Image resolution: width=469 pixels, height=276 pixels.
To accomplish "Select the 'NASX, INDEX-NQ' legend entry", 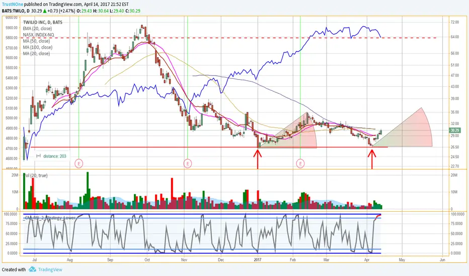I will pos(39,35).
